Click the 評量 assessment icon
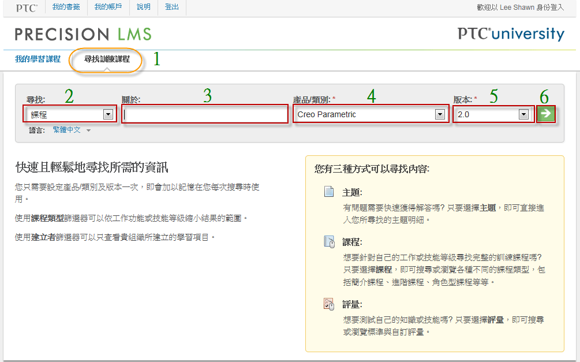The height and width of the screenshot is (362, 580). pos(329,304)
